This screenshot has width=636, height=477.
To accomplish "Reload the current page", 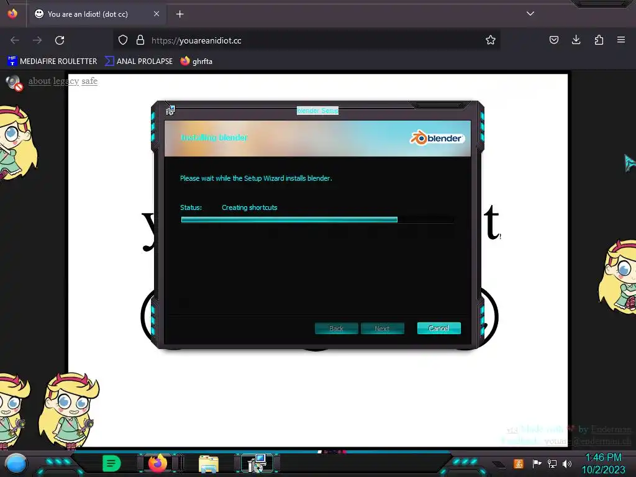I will [x=60, y=40].
